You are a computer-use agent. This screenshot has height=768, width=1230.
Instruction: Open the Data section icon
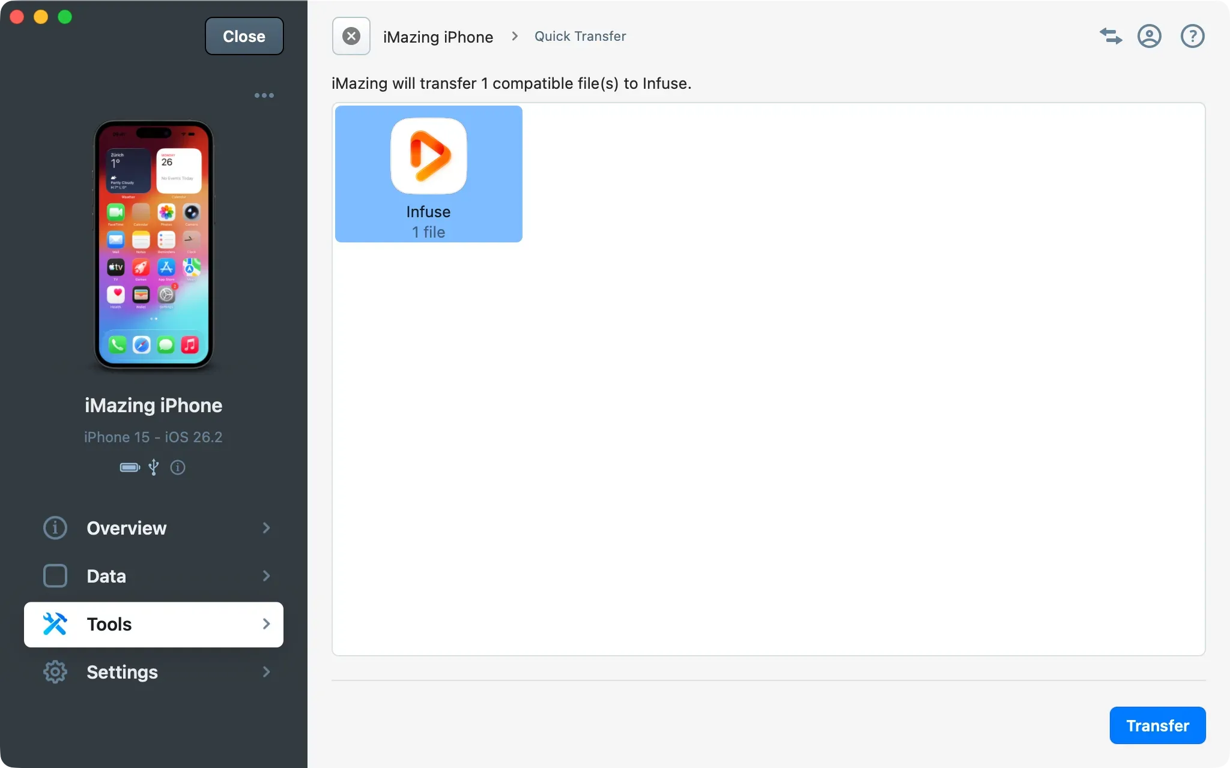coord(55,575)
